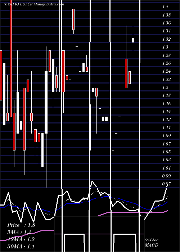The image size is (180, 252).
Task: Click the 1.01 price axis label
Action: coord(166,168)
